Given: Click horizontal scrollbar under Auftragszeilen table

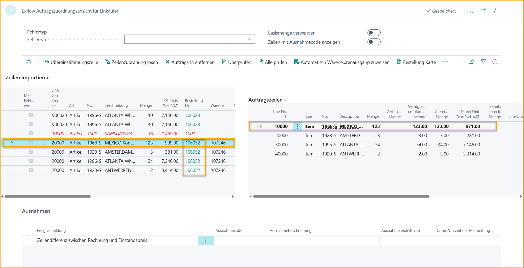Looking at the screenshot, I should (341, 196).
